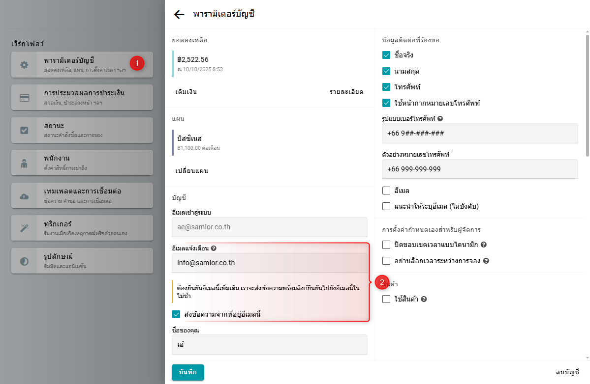Click the อีเมลแจ้งเตือน input field
Screen dimensions: 590x384
click(270, 263)
